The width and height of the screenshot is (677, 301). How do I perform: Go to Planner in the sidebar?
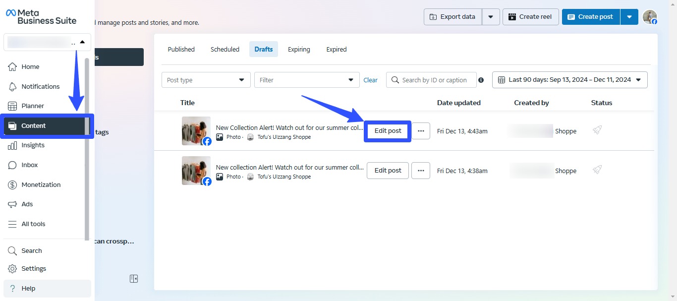[33, 106]
